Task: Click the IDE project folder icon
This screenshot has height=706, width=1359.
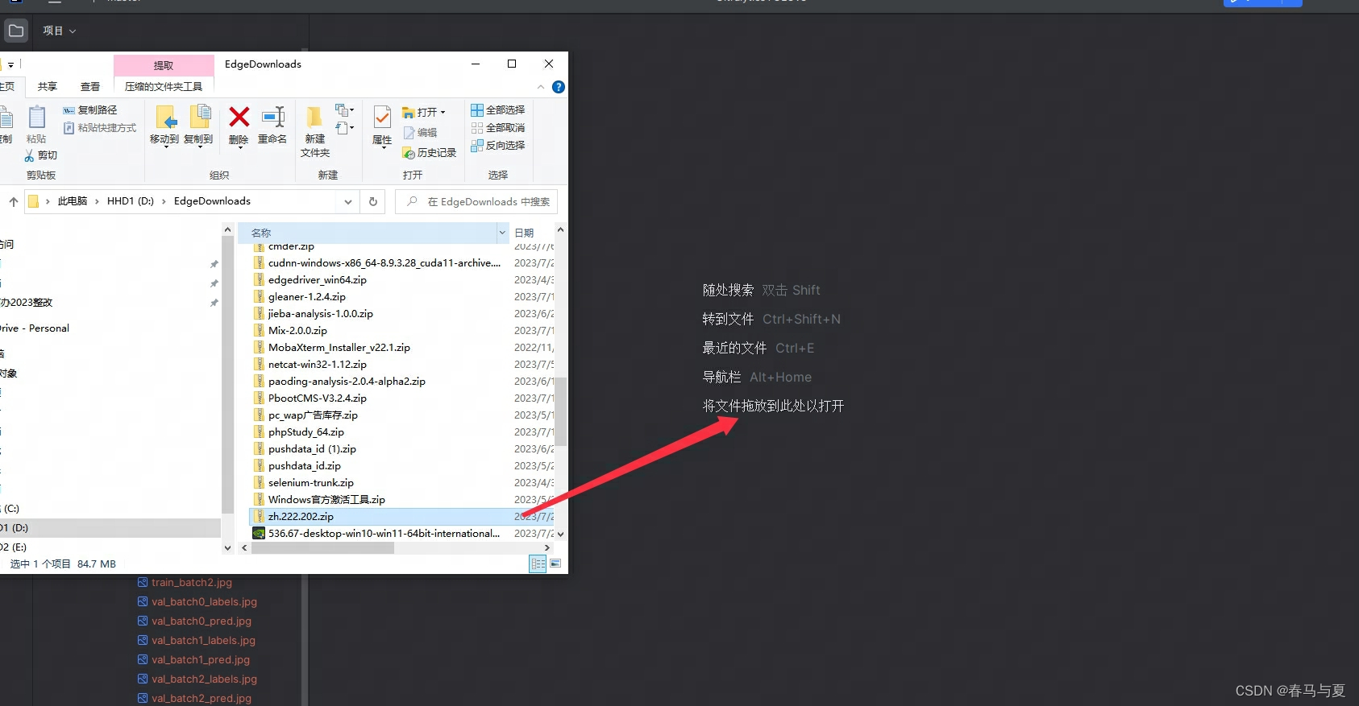Action: pos(16,31)
